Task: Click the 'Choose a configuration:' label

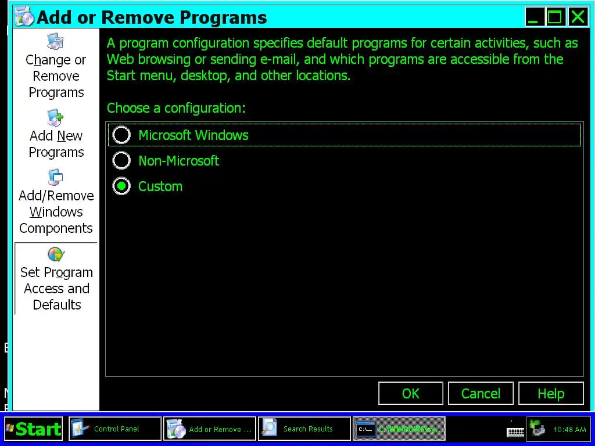Action: pos(176,108)
